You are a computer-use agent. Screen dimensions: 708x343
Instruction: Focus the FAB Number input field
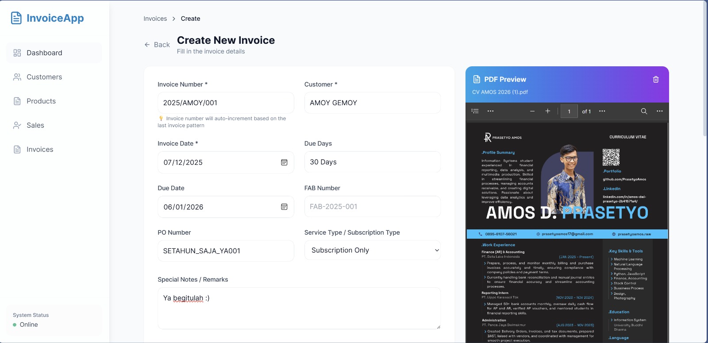click(372, 207)
